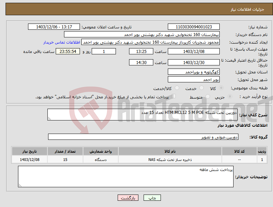273x207 pixels.
Task: Click the unit cell دستگاه
Action: pyautogui.click(x=101, y=160)
